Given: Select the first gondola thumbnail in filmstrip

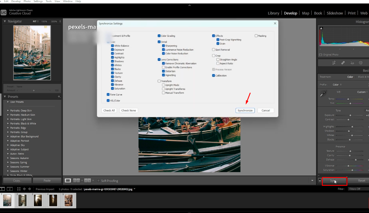Looking at the screenshot, I should click(7, 200).
